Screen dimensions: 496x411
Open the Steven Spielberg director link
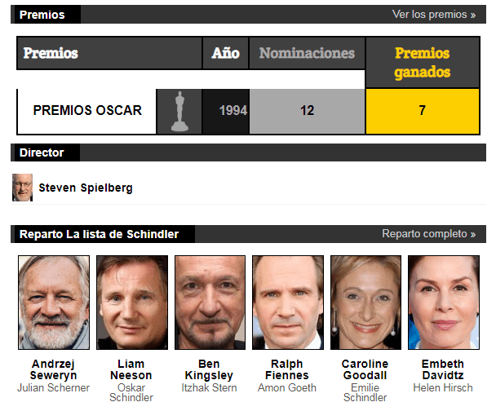[x=86, y=188]
